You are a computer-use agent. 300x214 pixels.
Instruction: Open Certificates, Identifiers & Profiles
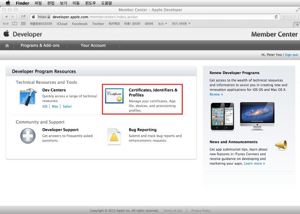point(153,92)
